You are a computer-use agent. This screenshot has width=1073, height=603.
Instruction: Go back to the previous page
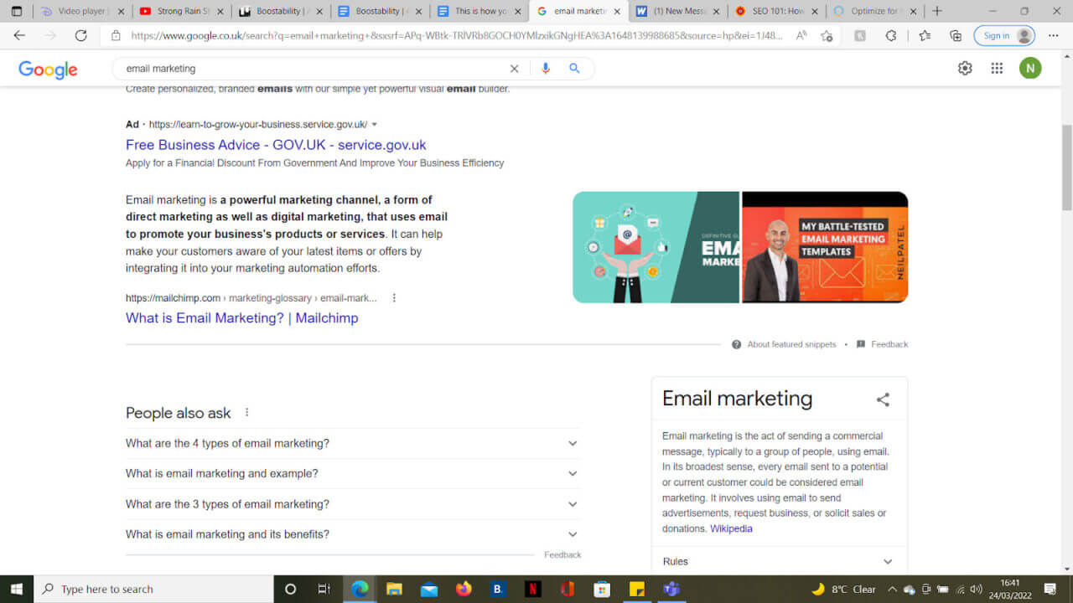(x=19, y=36)
